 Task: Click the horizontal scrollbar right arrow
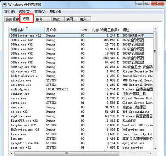pos(150,154)
